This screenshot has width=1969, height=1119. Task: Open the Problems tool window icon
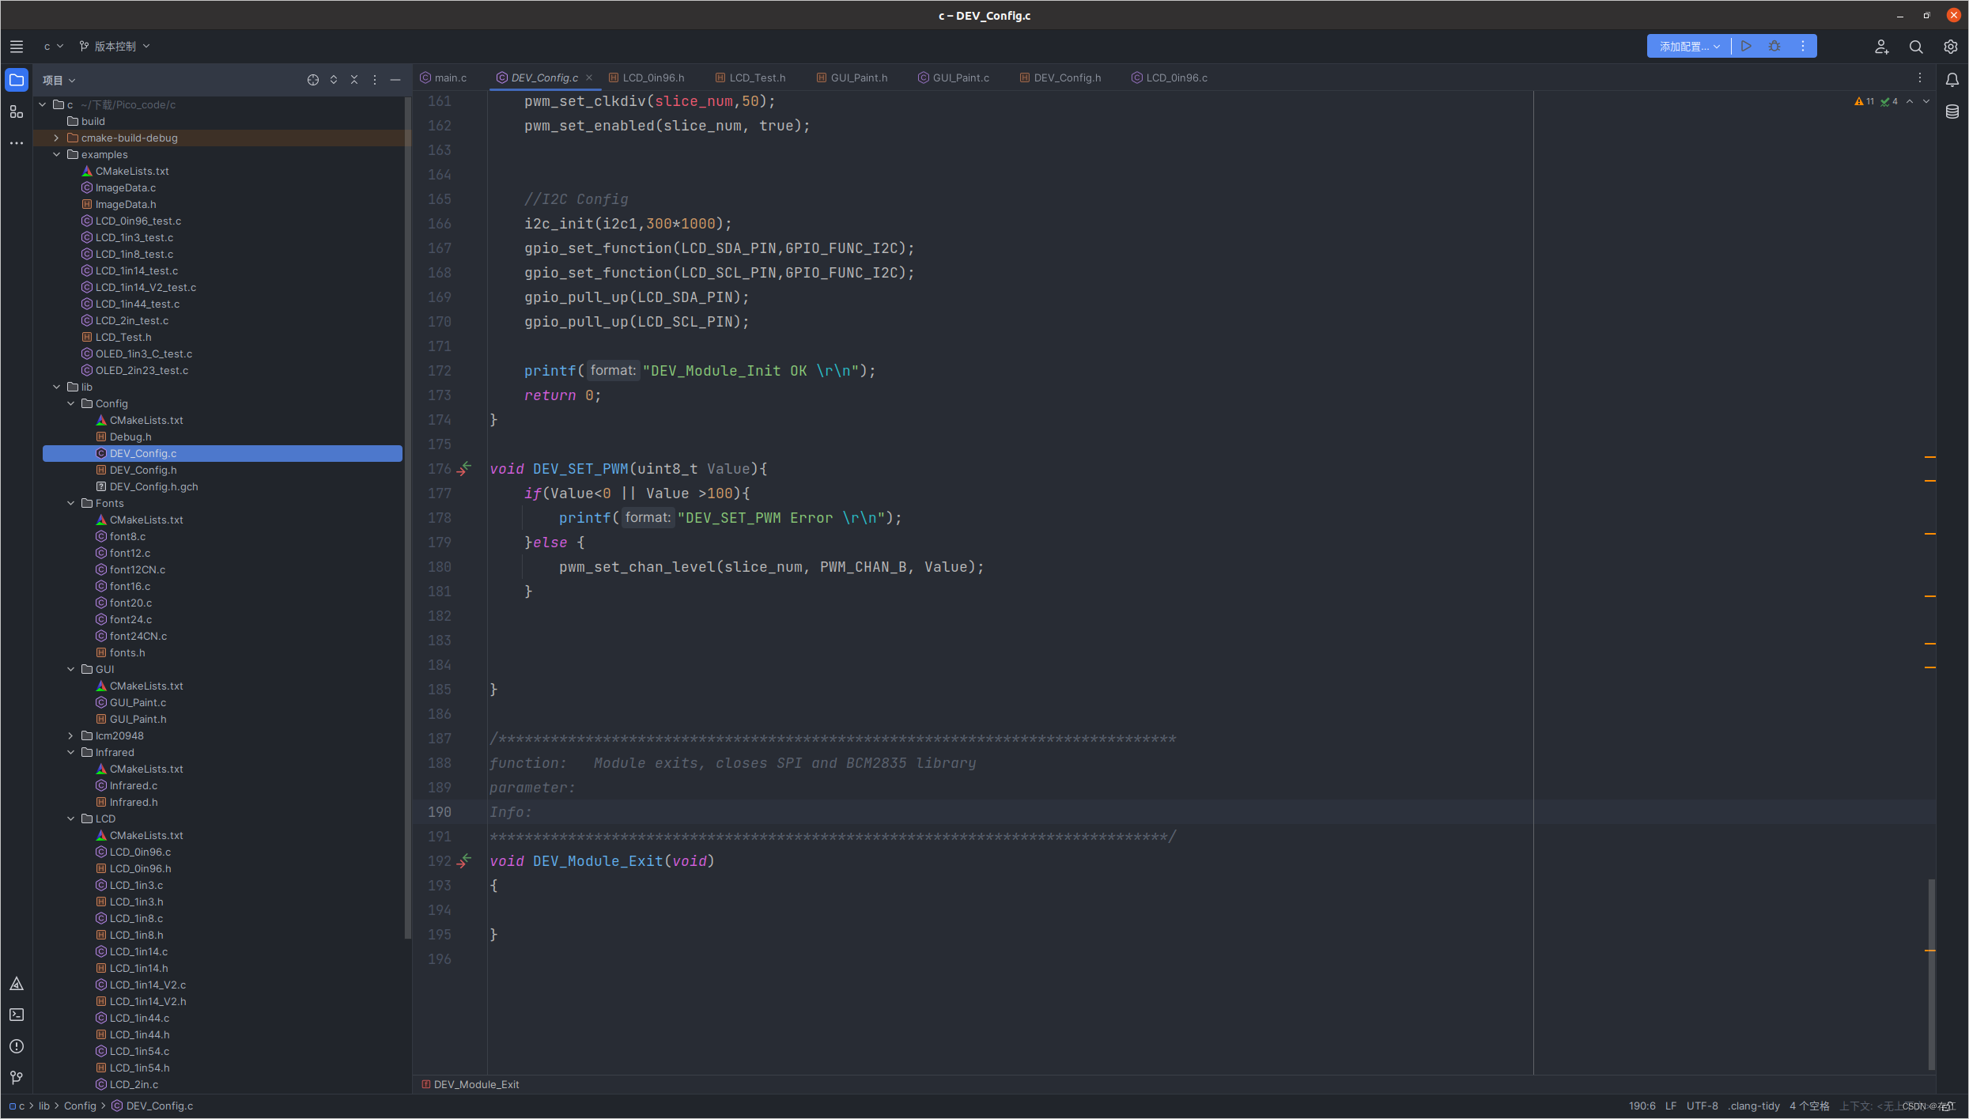(16, 1046)
